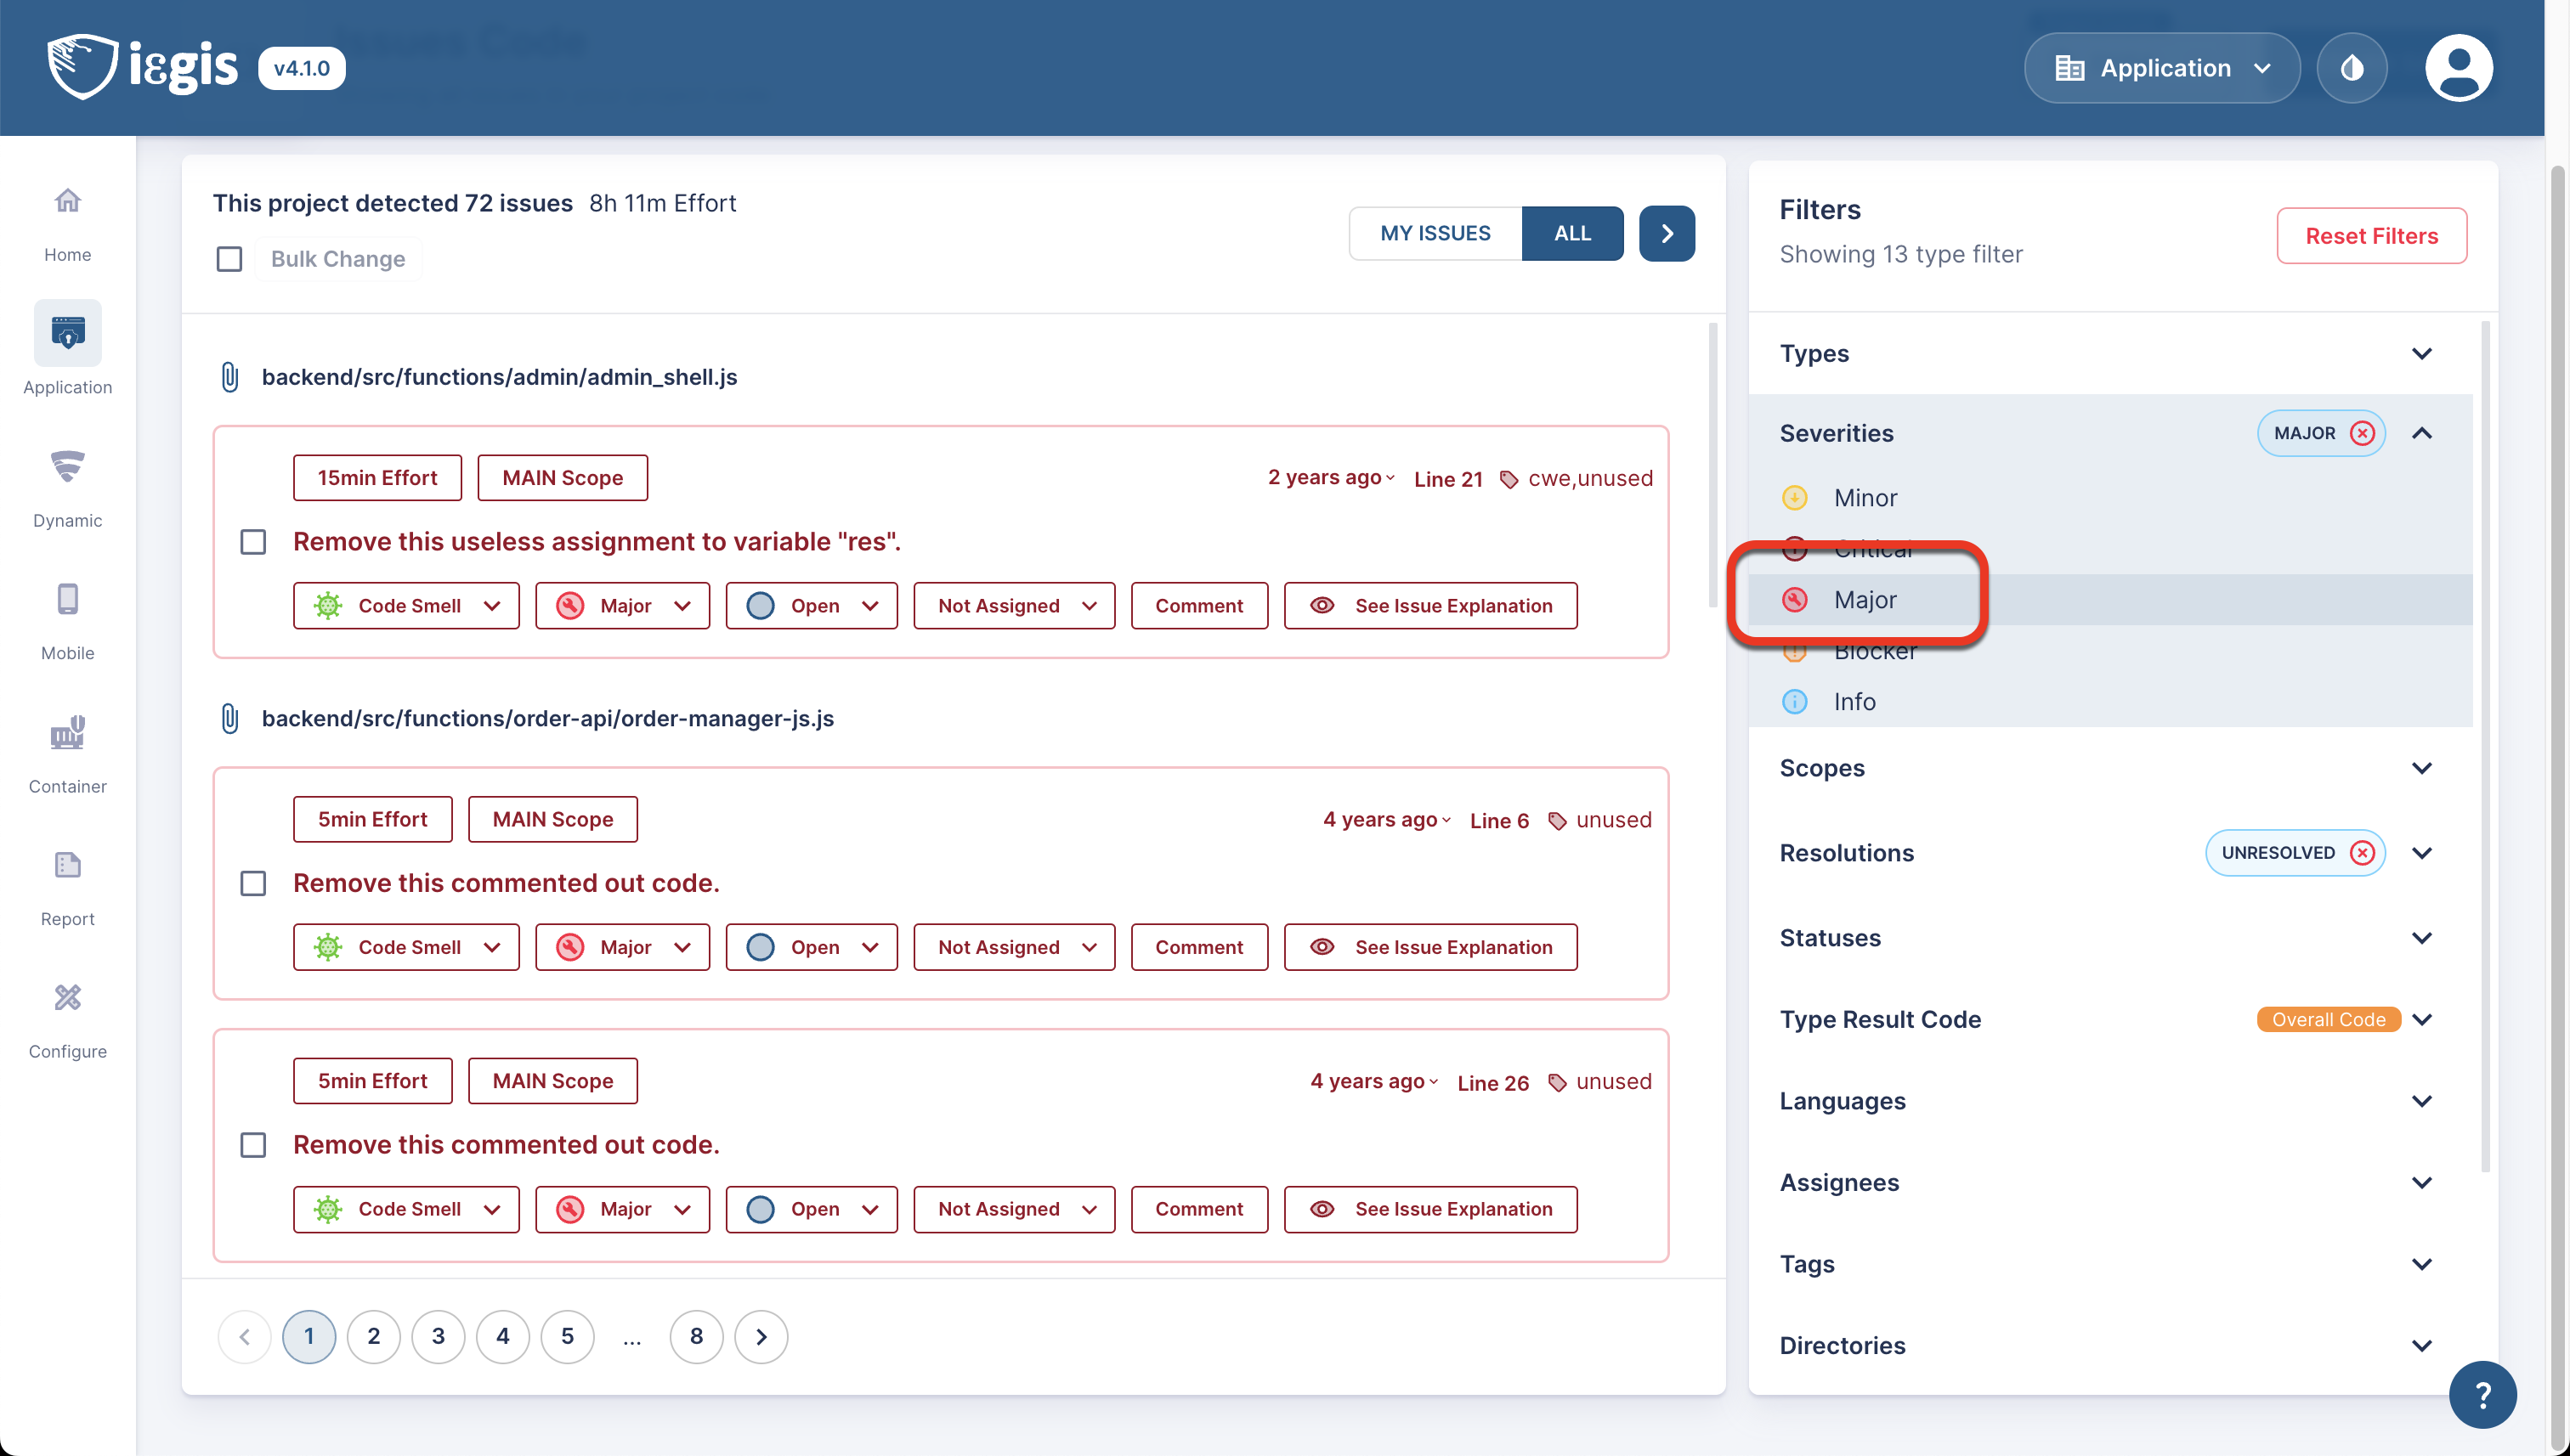Open the Report sidebar icon

coord(67,865)
